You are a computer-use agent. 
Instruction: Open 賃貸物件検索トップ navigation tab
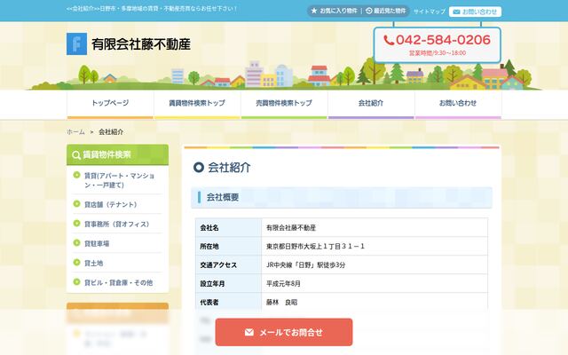[197, 105]
